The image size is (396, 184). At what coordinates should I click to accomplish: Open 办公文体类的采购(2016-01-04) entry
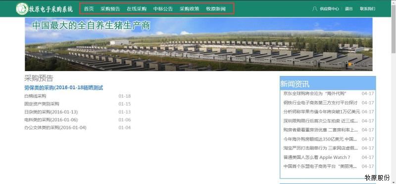click(x=55, y=128)
